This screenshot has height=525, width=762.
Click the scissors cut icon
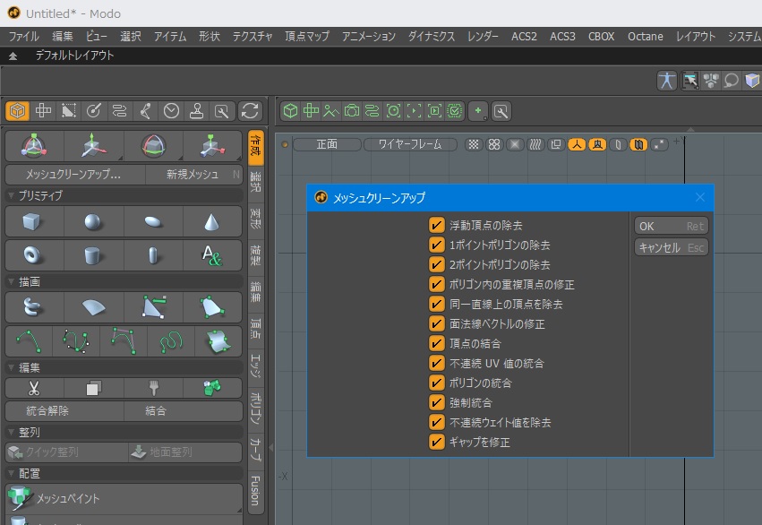tap(33, 389)
